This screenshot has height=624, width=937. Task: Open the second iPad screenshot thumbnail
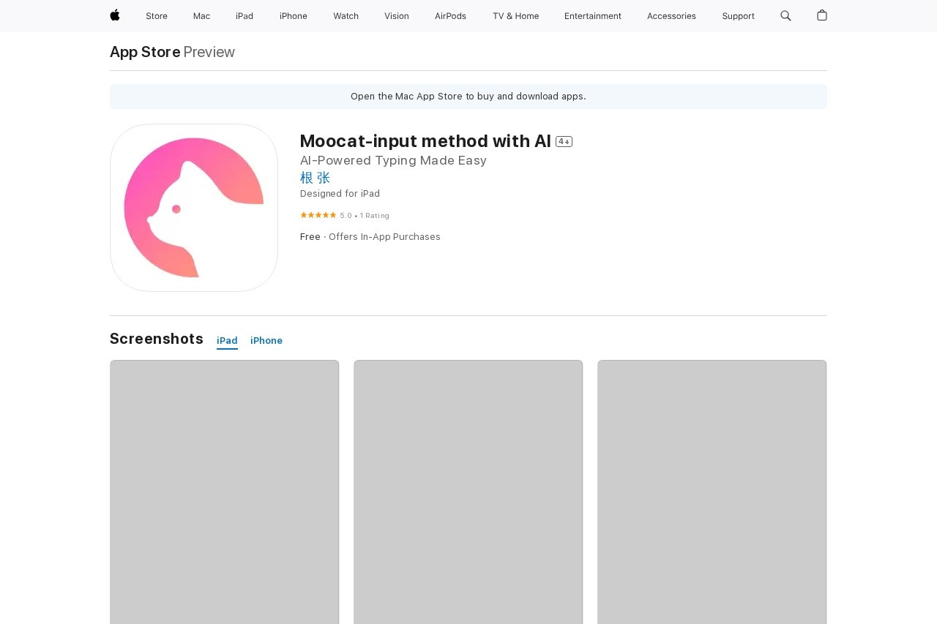pos(468,492)
